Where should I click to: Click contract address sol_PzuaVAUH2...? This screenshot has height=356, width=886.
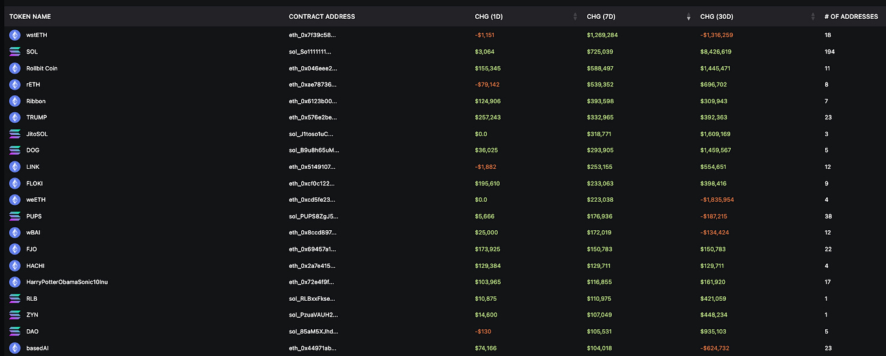pos(314,315)
